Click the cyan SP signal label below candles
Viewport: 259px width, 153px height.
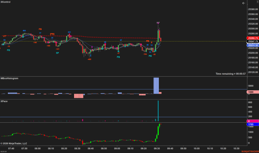(57, 53)
